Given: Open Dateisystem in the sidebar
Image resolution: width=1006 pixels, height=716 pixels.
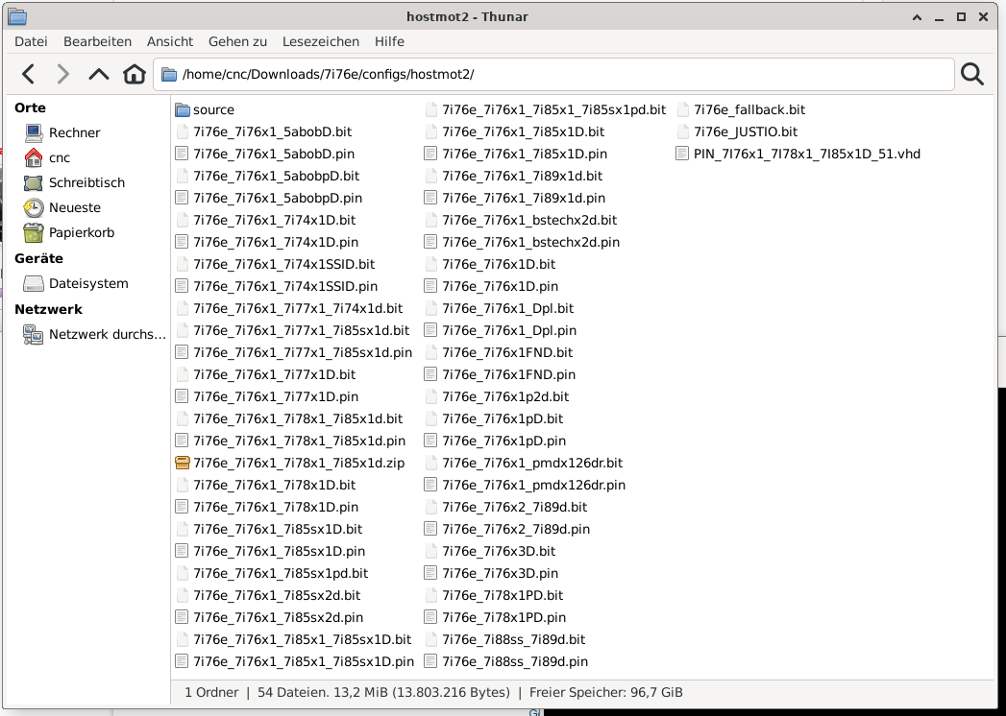Looking at the screenshot, I should (87, 283).
